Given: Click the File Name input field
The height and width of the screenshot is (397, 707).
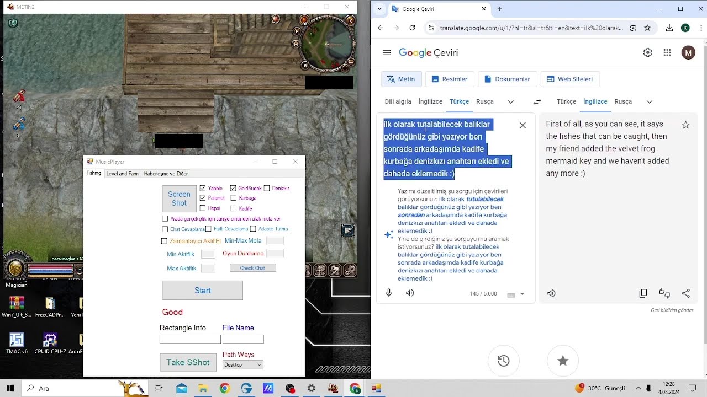Looking at the screenshot, I should [x=243, y=339].
